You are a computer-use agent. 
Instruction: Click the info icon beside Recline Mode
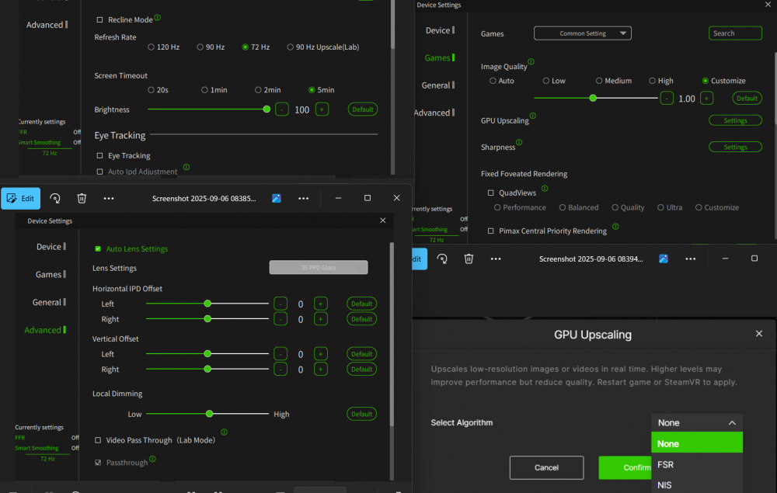[159, 16]
